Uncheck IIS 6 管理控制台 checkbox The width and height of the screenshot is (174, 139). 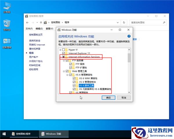(74, 82)
